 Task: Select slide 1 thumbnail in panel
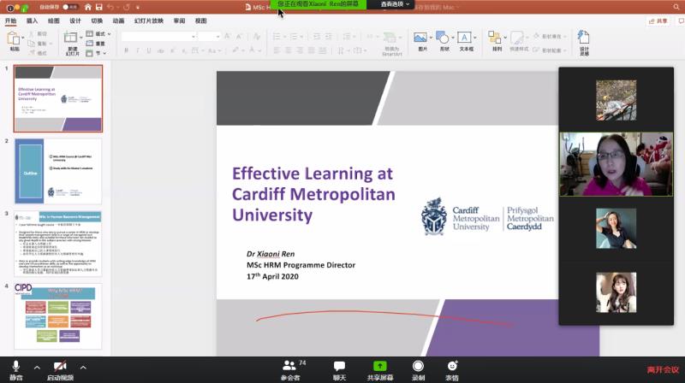58,98
